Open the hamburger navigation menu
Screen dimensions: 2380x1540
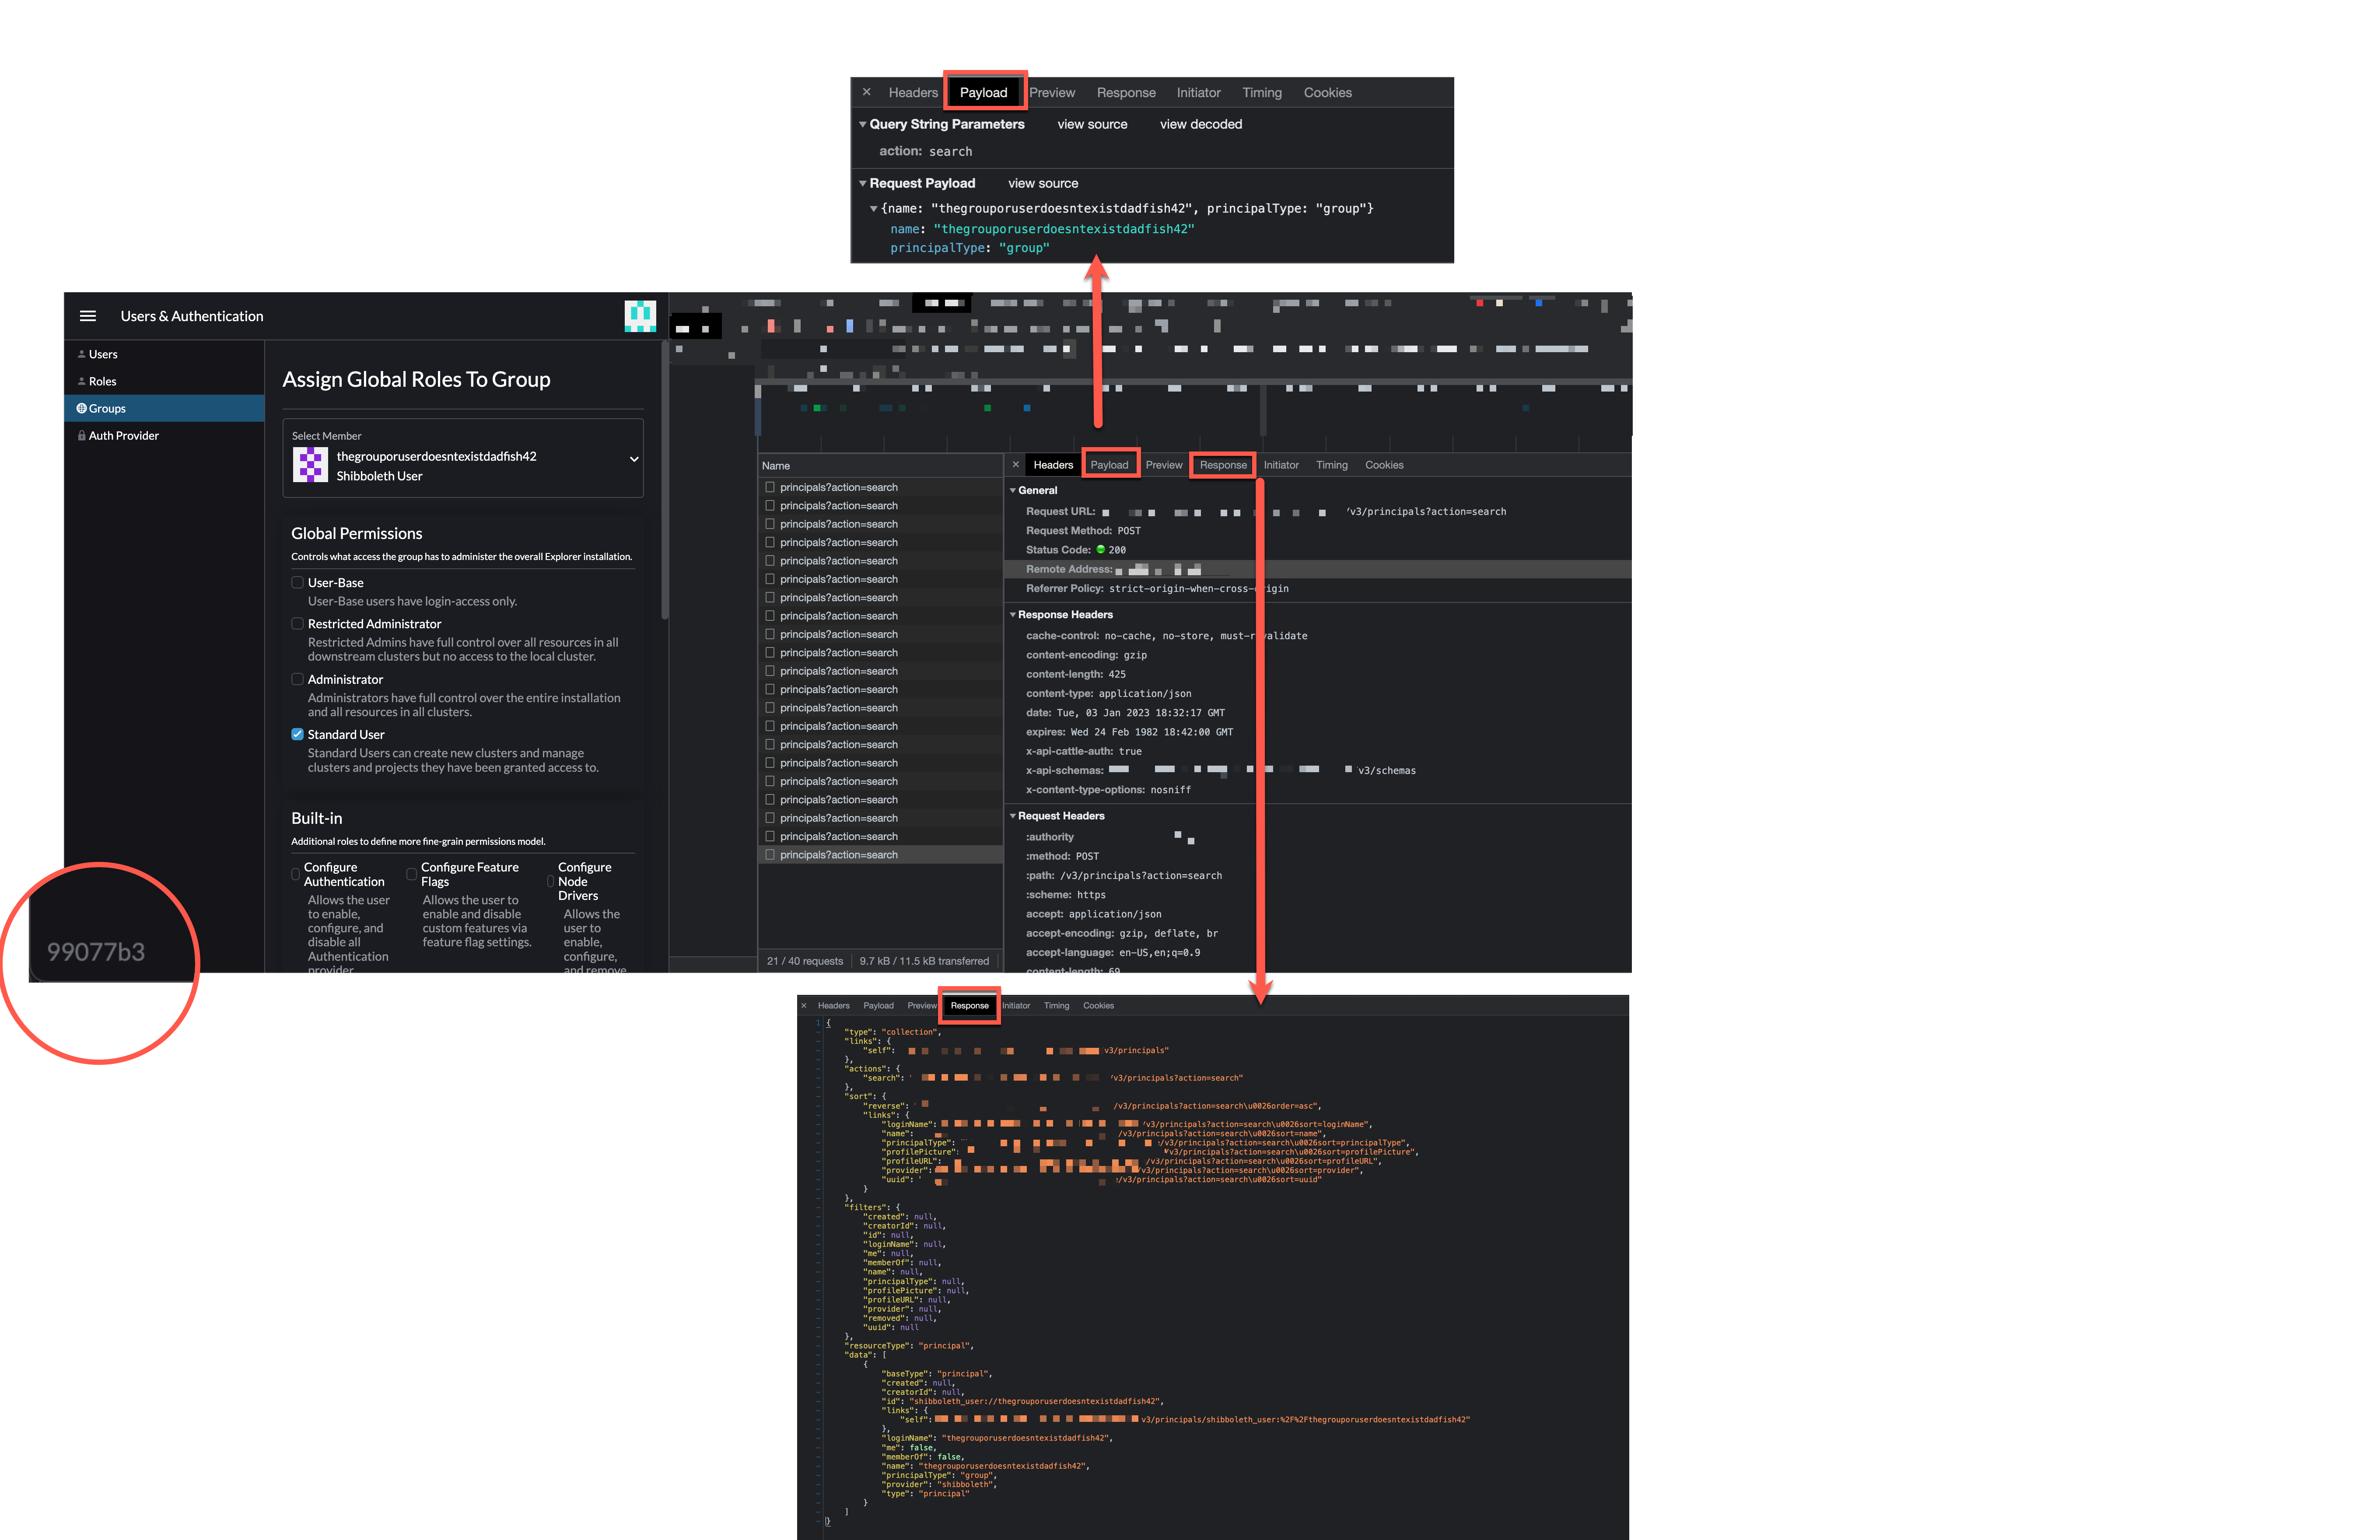pos(88,315)
